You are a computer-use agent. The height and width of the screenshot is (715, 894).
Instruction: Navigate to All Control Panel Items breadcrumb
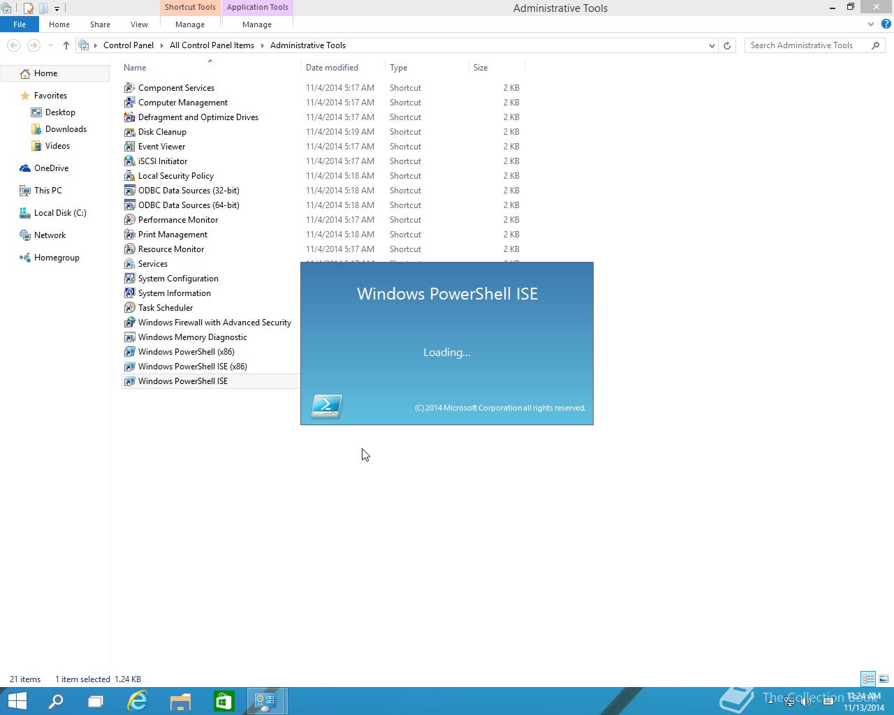click(212, 45)
